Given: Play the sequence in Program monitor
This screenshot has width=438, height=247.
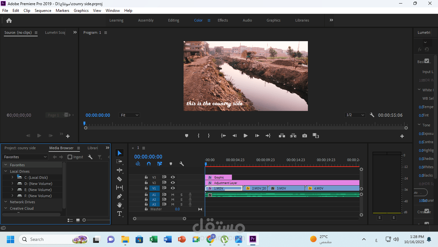Looking at the screenshot, I should (245, 136).
